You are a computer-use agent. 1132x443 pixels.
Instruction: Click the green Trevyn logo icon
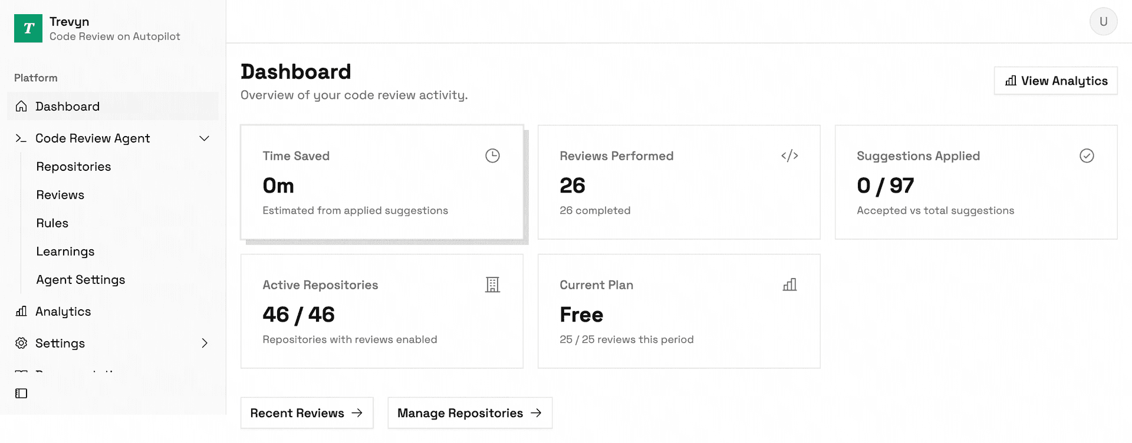[x=28, y=28]
